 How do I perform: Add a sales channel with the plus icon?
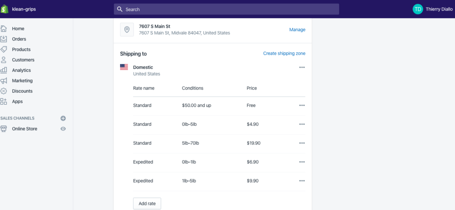pos(63,118)
